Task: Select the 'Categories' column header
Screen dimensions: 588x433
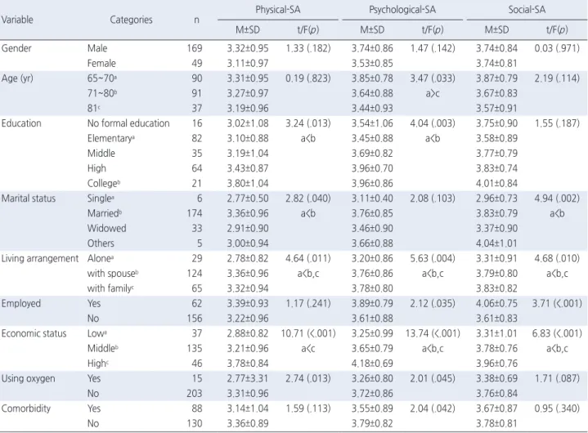Action: 131,20
